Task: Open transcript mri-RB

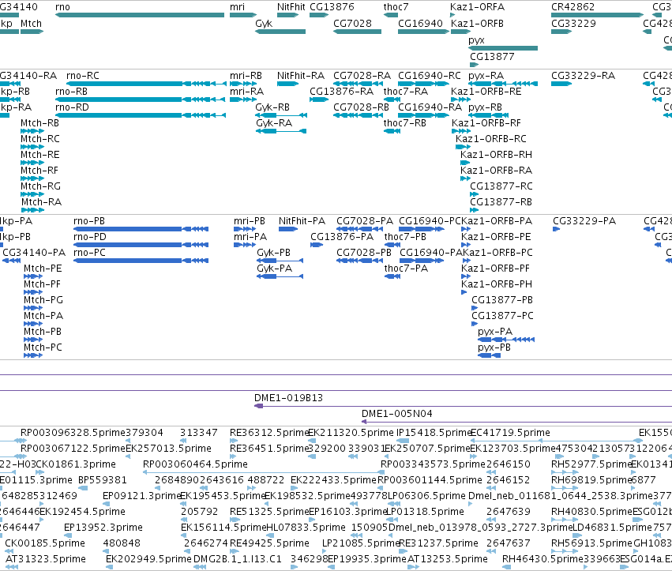Action: [246, 76]
